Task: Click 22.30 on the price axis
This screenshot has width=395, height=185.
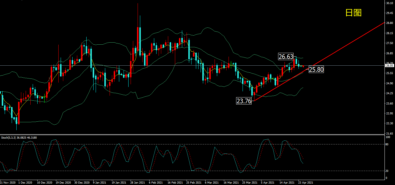Action: point(389,123)
